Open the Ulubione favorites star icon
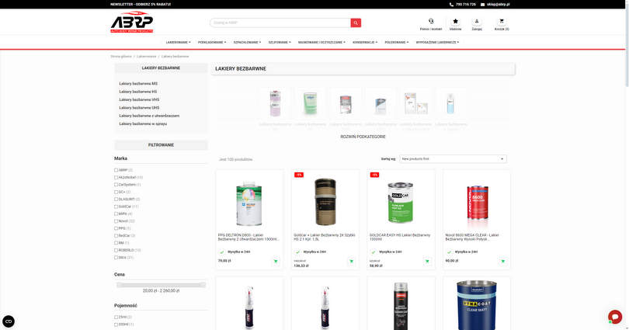Screen dimensions: 629x330 point(455,21)
